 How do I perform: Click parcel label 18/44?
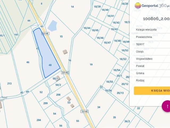click(87, 28)
